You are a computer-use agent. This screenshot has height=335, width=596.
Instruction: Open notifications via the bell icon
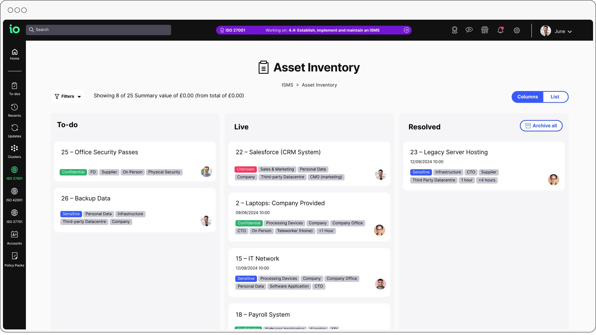point(501,30)
